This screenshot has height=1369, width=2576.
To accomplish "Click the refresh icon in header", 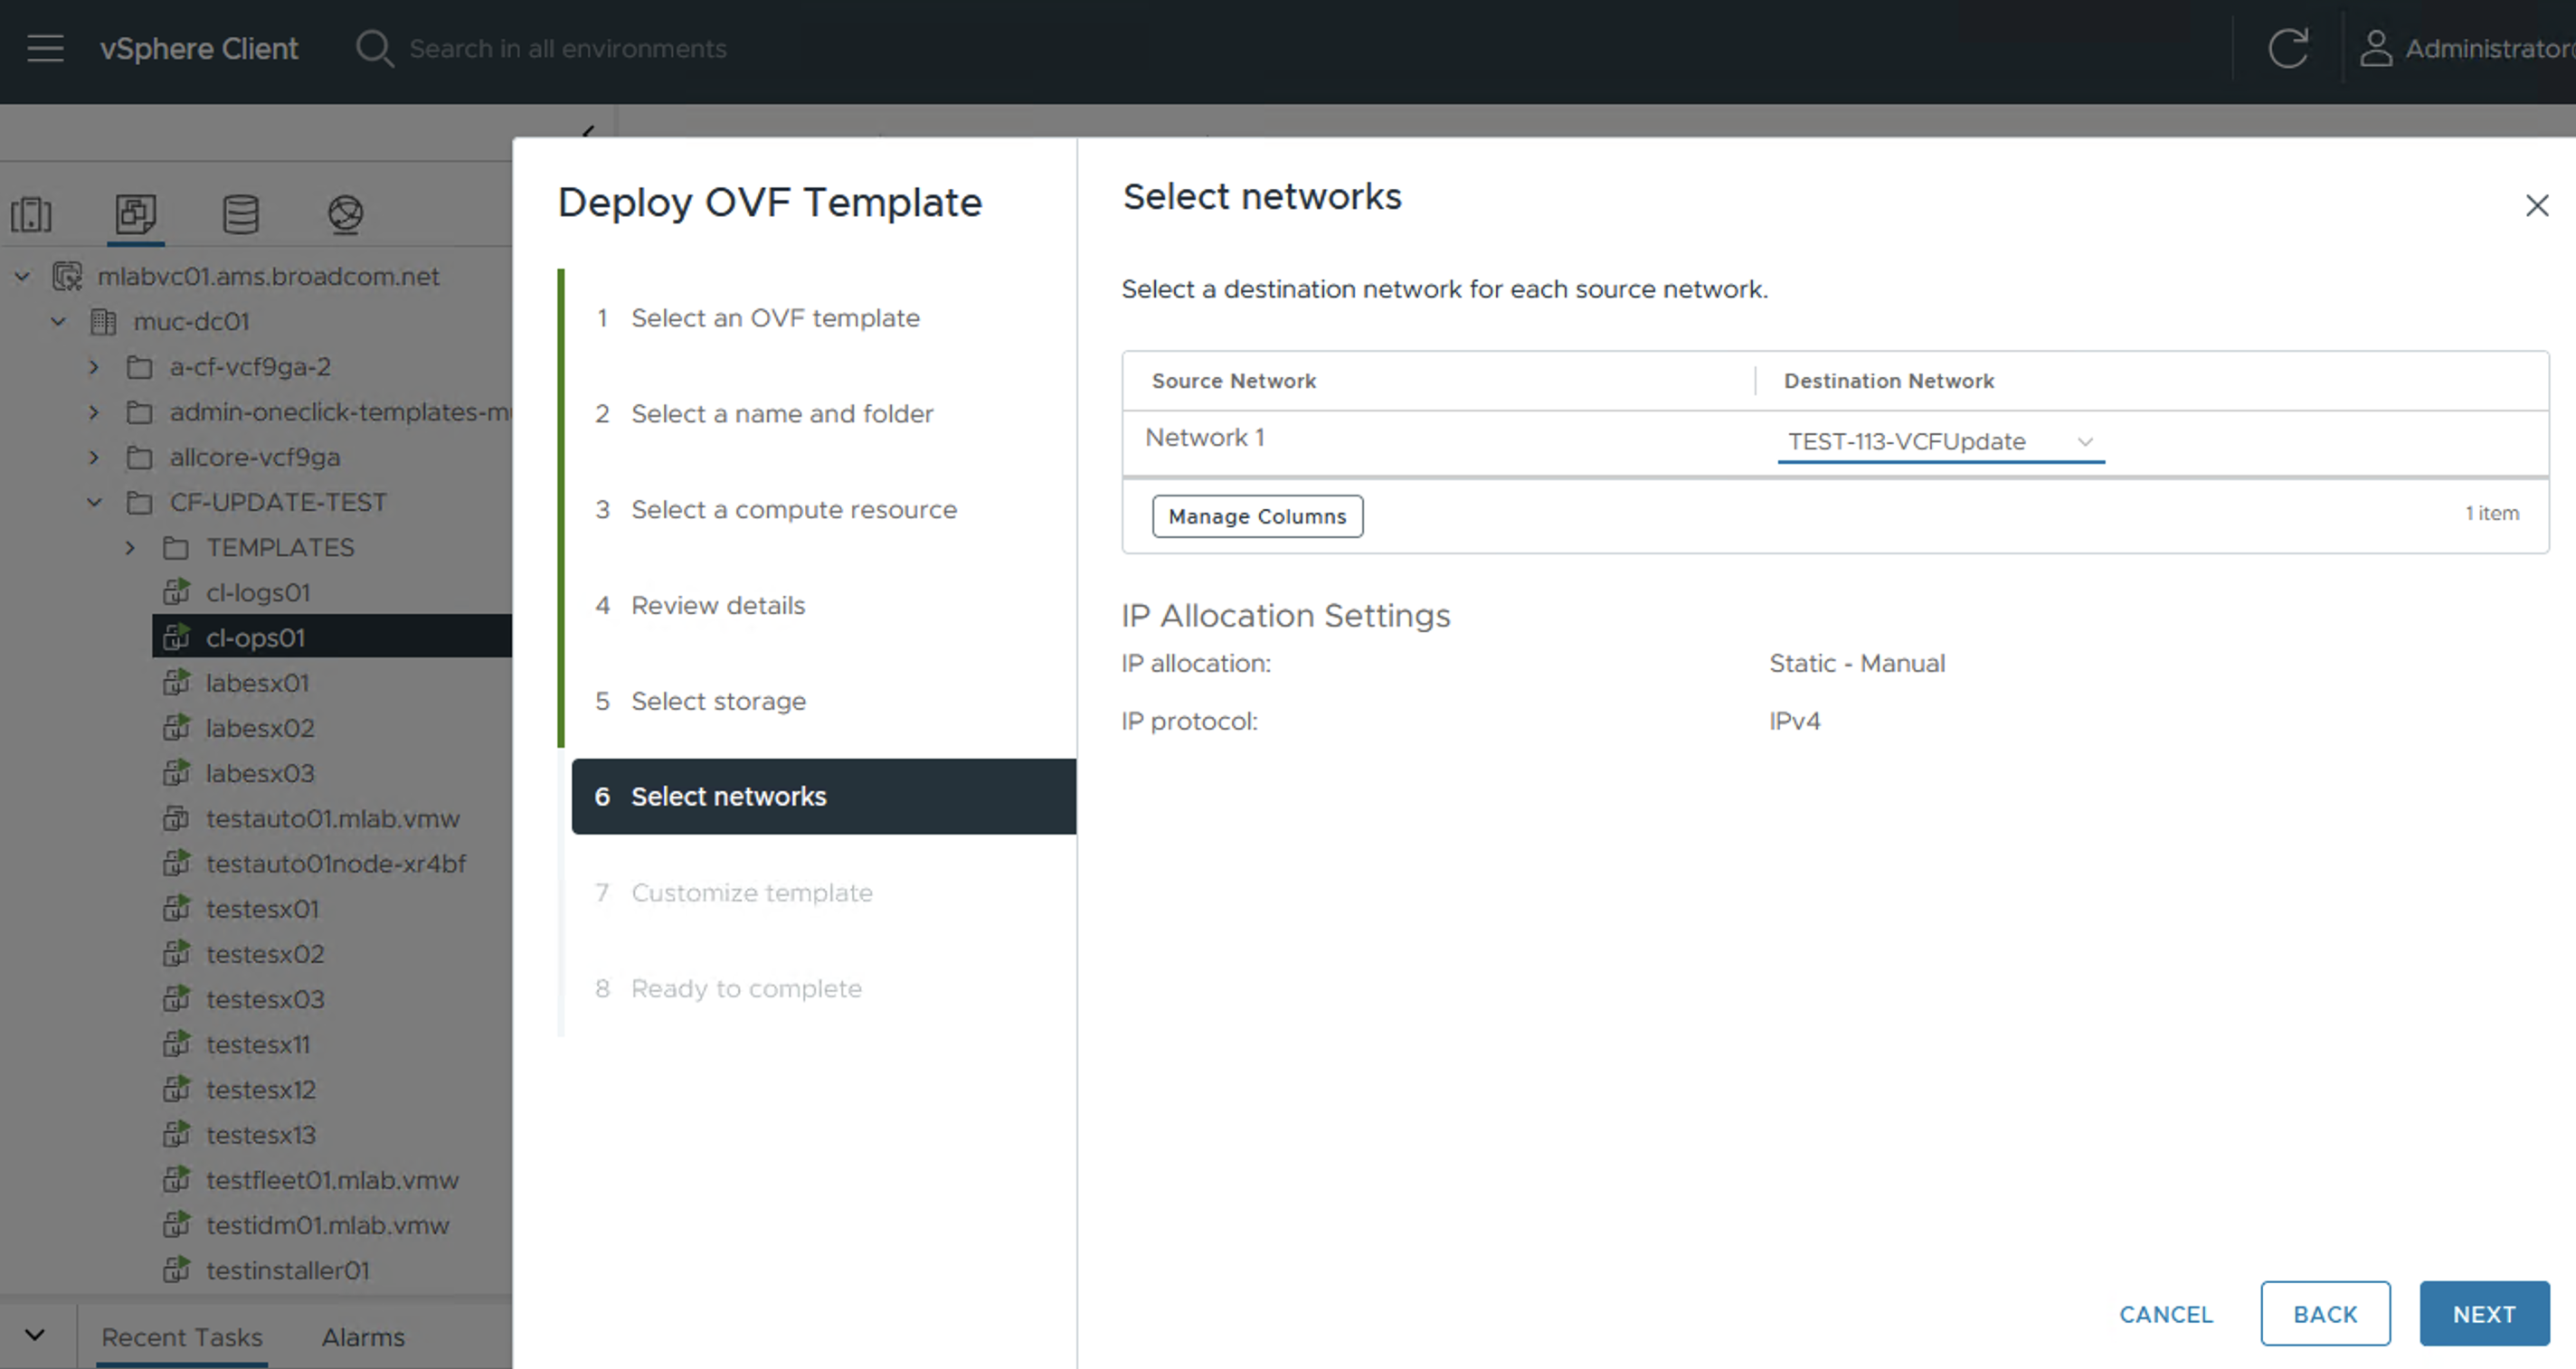I will (x=2287, y=48).
